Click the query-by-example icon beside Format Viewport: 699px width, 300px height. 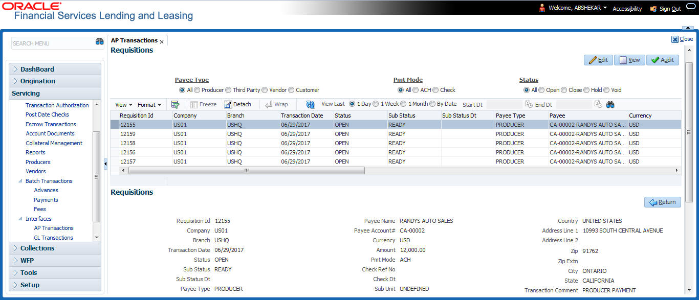tap(175, 104)
